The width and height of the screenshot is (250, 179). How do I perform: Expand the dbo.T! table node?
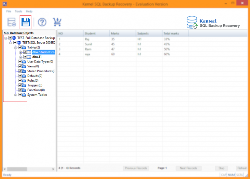(x=21, y=57)
